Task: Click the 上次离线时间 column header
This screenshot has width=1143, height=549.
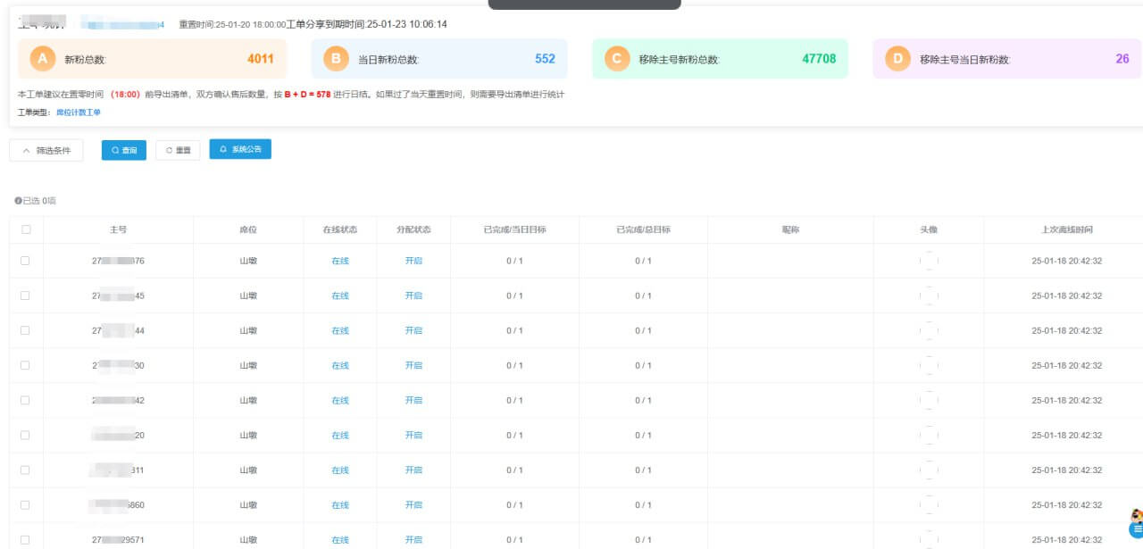Action: click(x=1066, y=229)
